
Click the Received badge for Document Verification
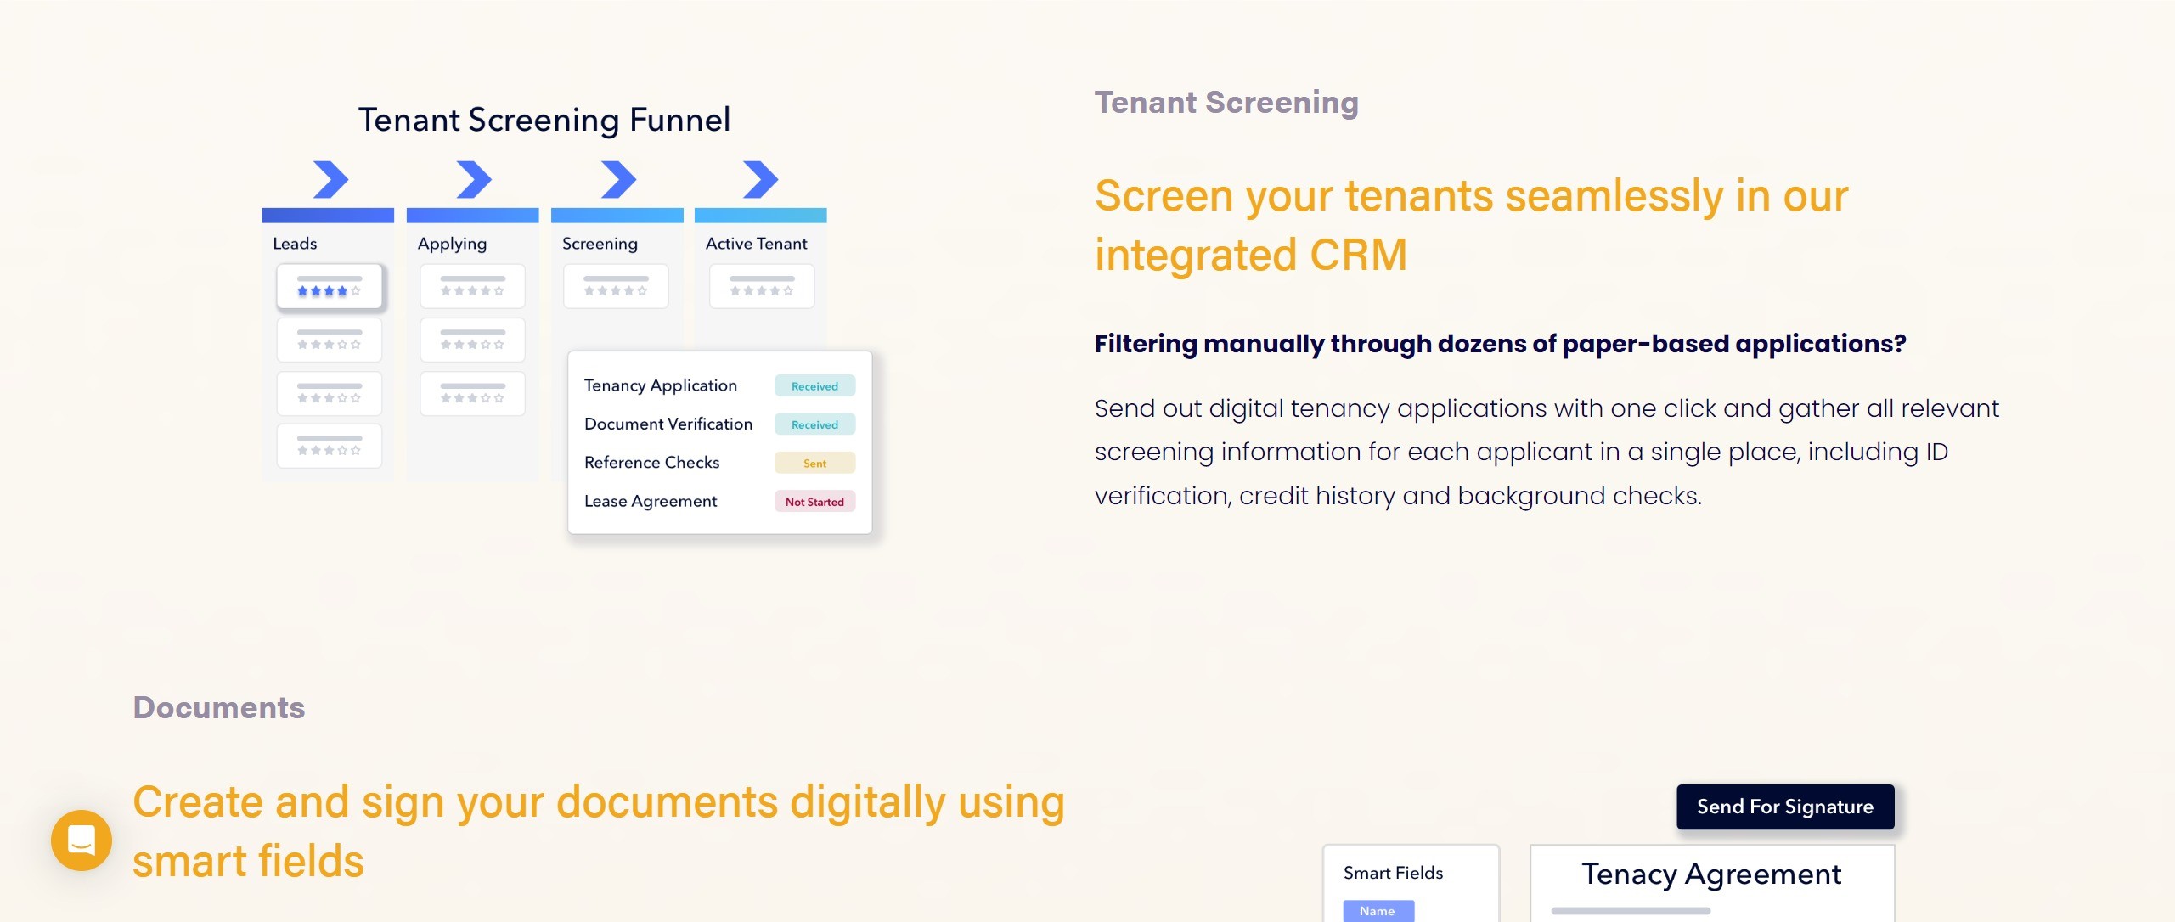(x=814, y=424)
